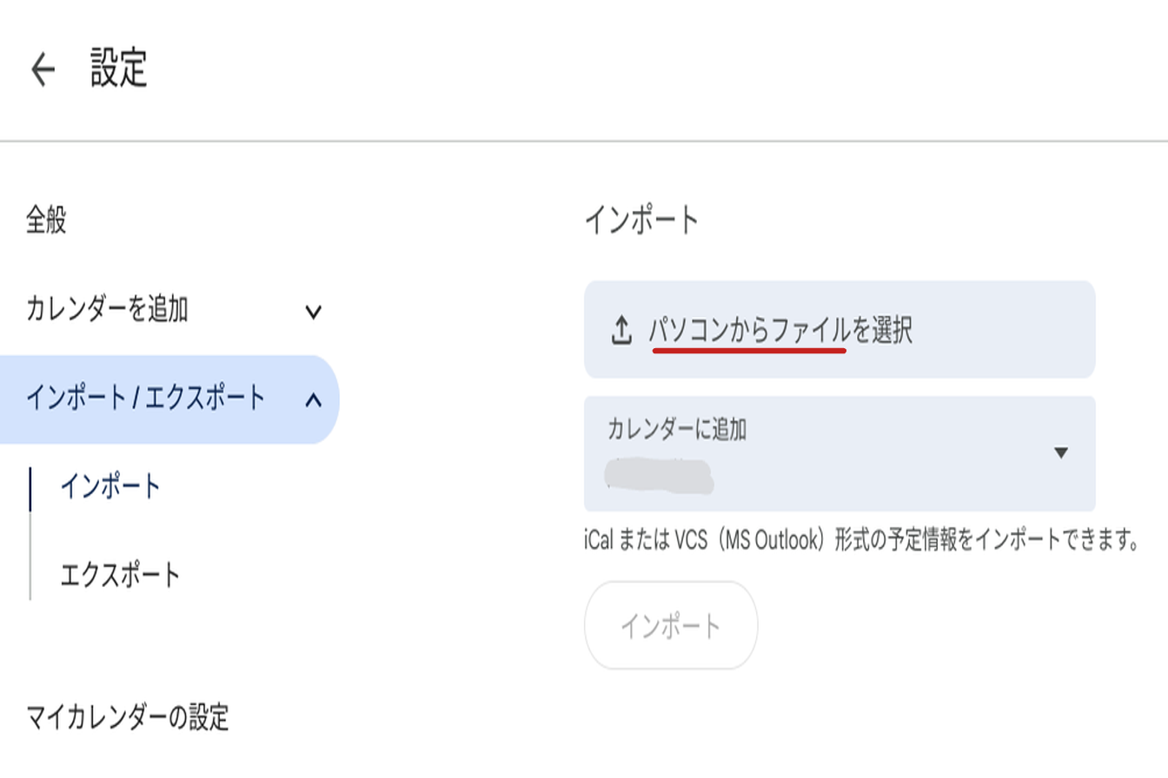Go to the インポート sub-item in the sidebar
The width and height of the screenshot is (1168, 778).
110,487
